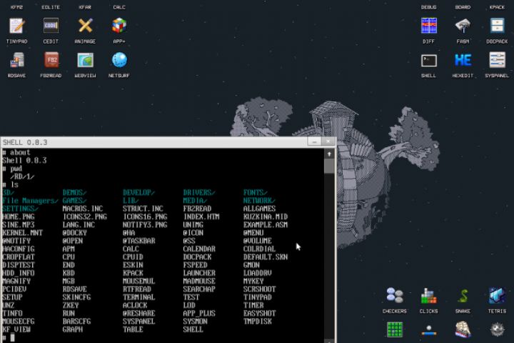Open the green grid game icon

pyautogui.click(x=395, y=329)
